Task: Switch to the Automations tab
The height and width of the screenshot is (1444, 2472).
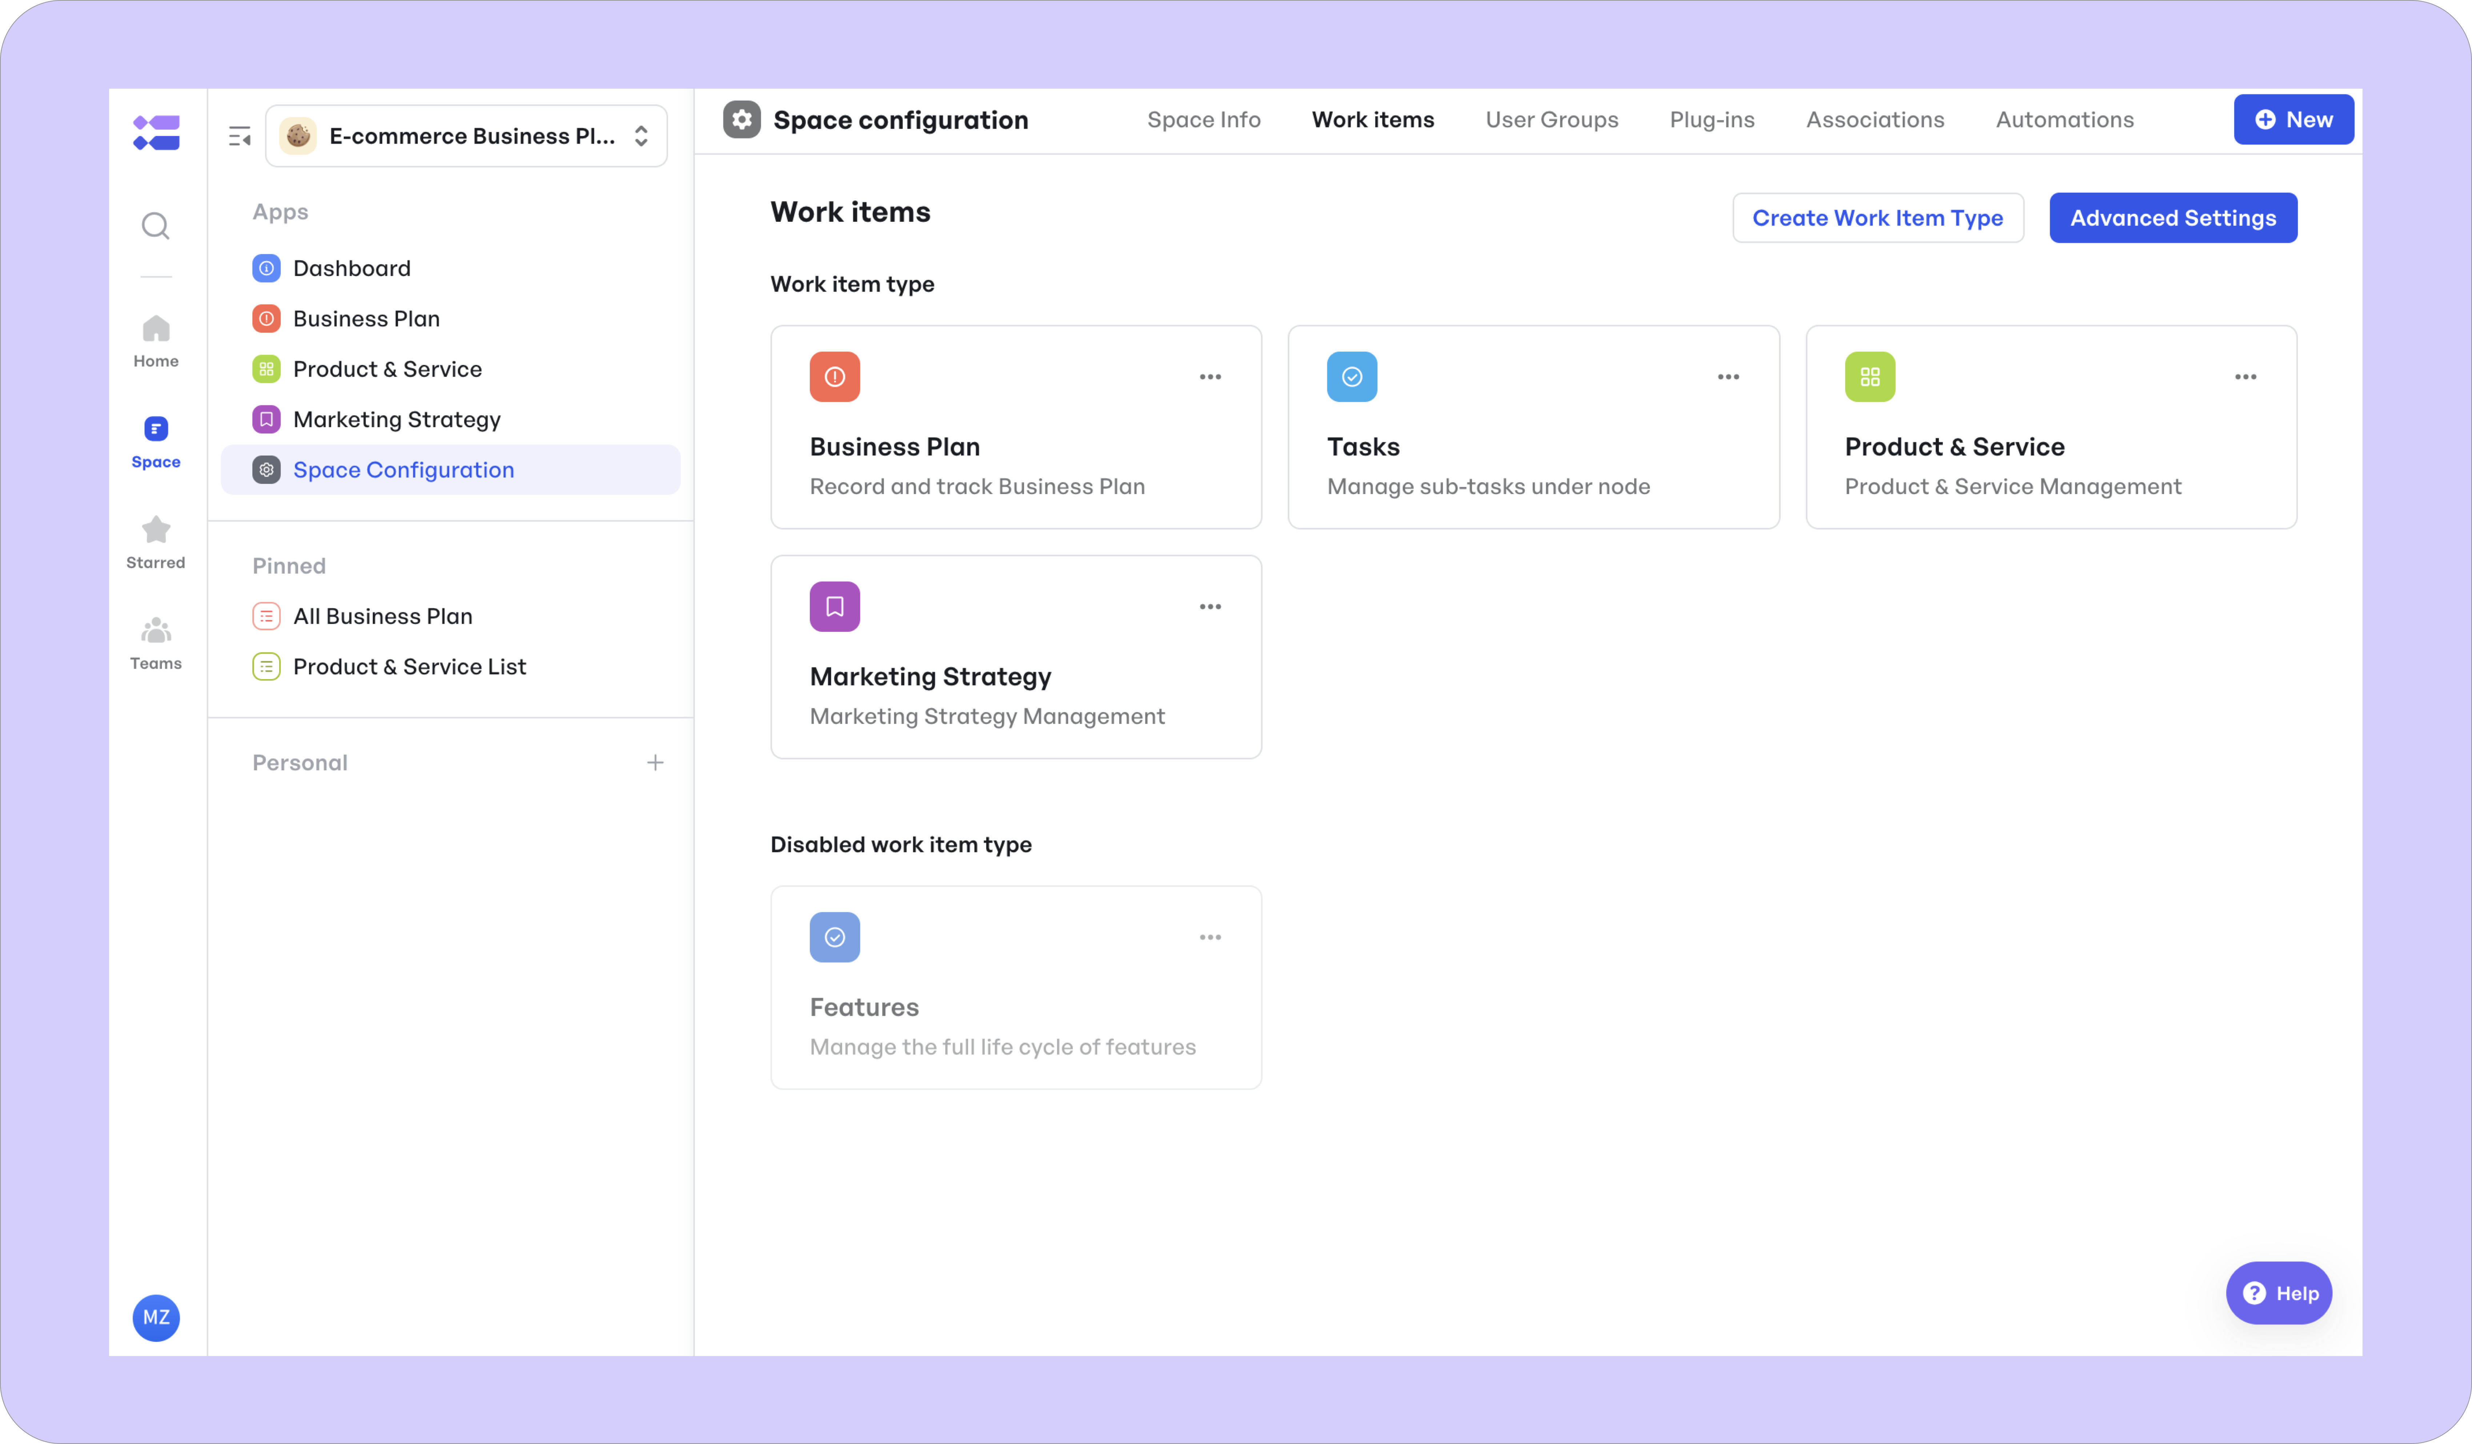Action: point(2065,120)
